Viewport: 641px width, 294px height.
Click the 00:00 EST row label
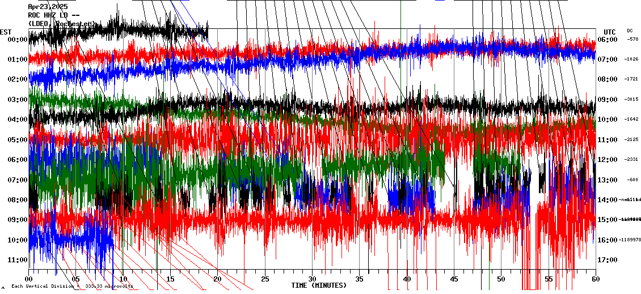coord(18,40)
